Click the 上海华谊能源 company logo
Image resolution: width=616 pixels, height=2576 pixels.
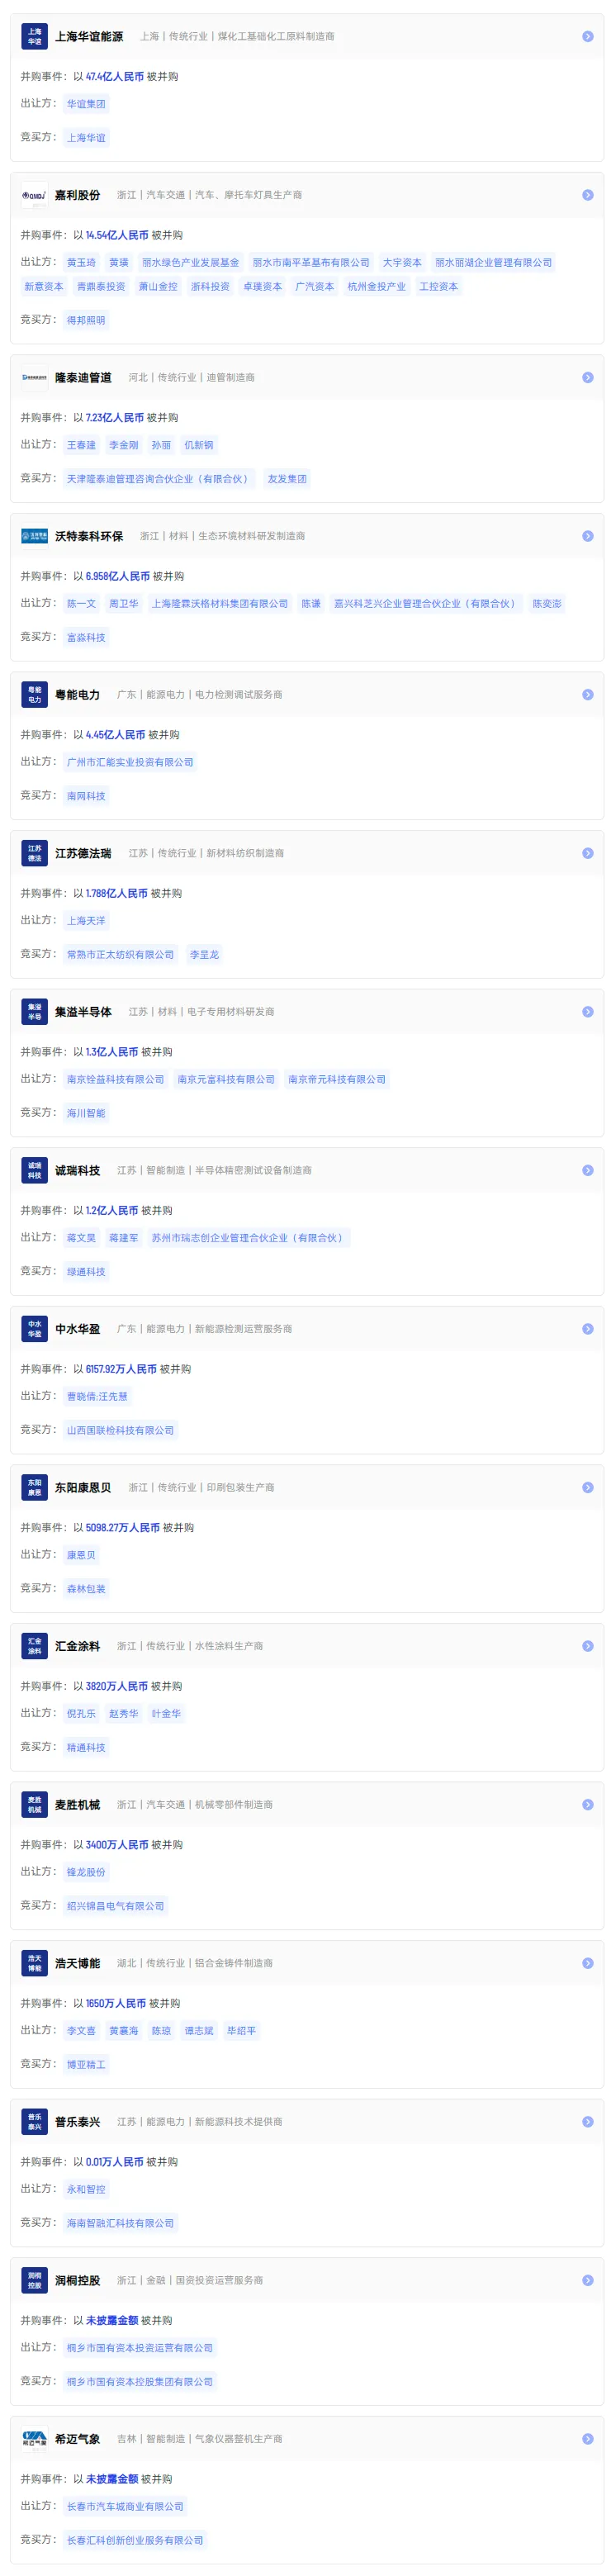(34, 36)
